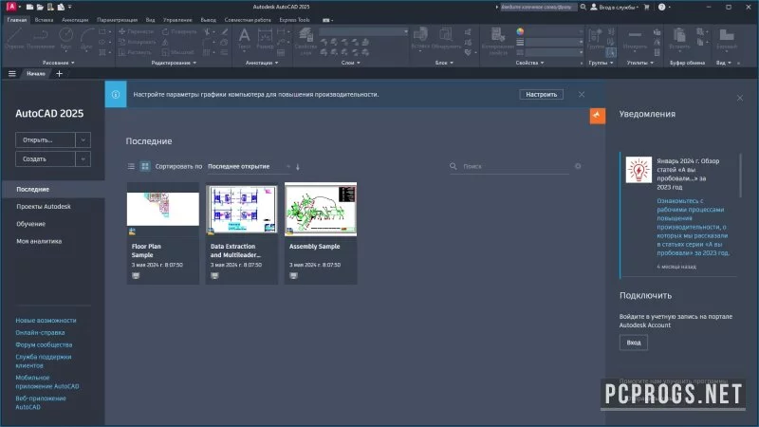Click the search magnifier icon in title bar
Screen dimensions: 759x427
pos(583,7)
